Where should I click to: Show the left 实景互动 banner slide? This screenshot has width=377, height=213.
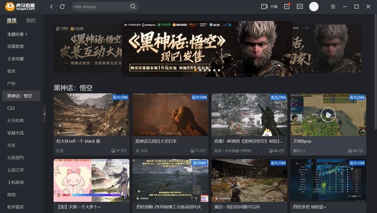tap(88, 49)
